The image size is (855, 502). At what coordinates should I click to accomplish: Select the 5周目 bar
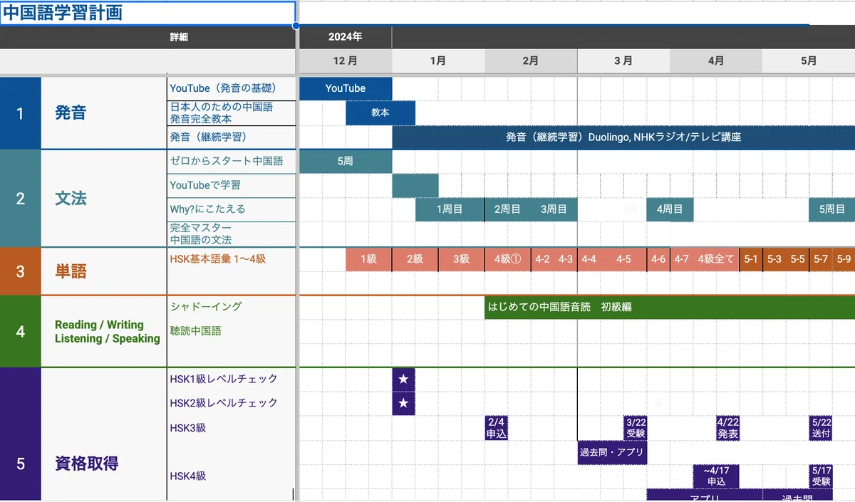click(831, 209)
